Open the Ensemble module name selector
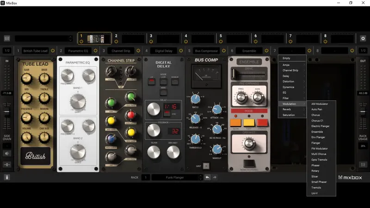The width and height of the screenshot is (370, 208). tap(249, 51)
